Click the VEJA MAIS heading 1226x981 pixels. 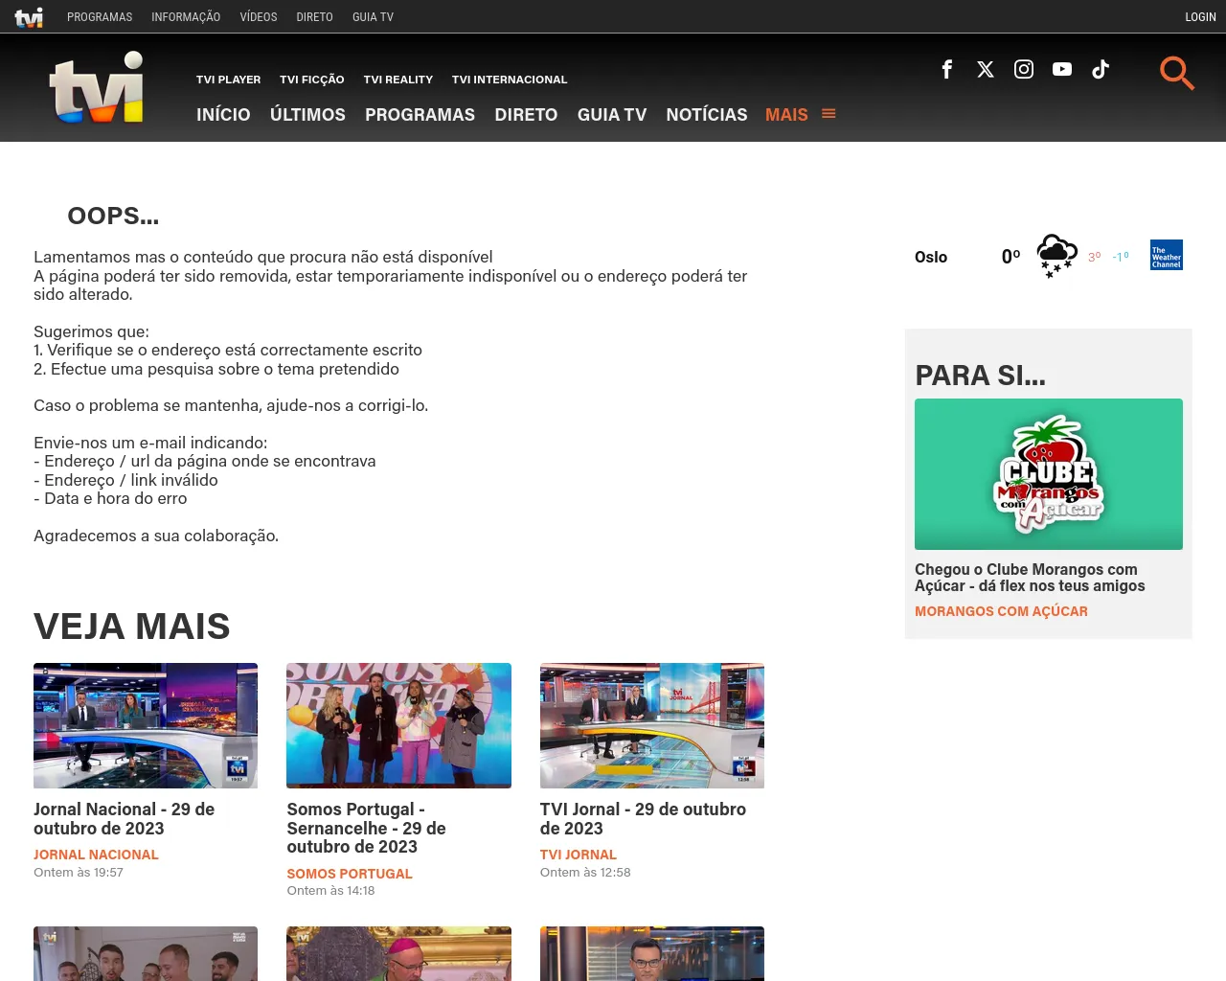coord(132,627)
